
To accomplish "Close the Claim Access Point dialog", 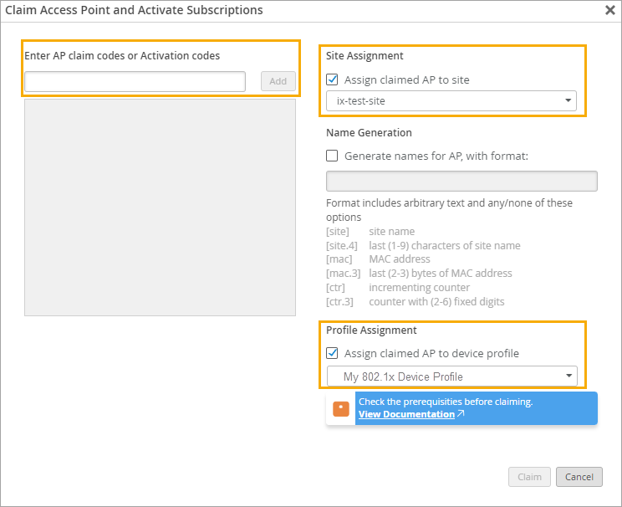I will (x=610, y=11).
